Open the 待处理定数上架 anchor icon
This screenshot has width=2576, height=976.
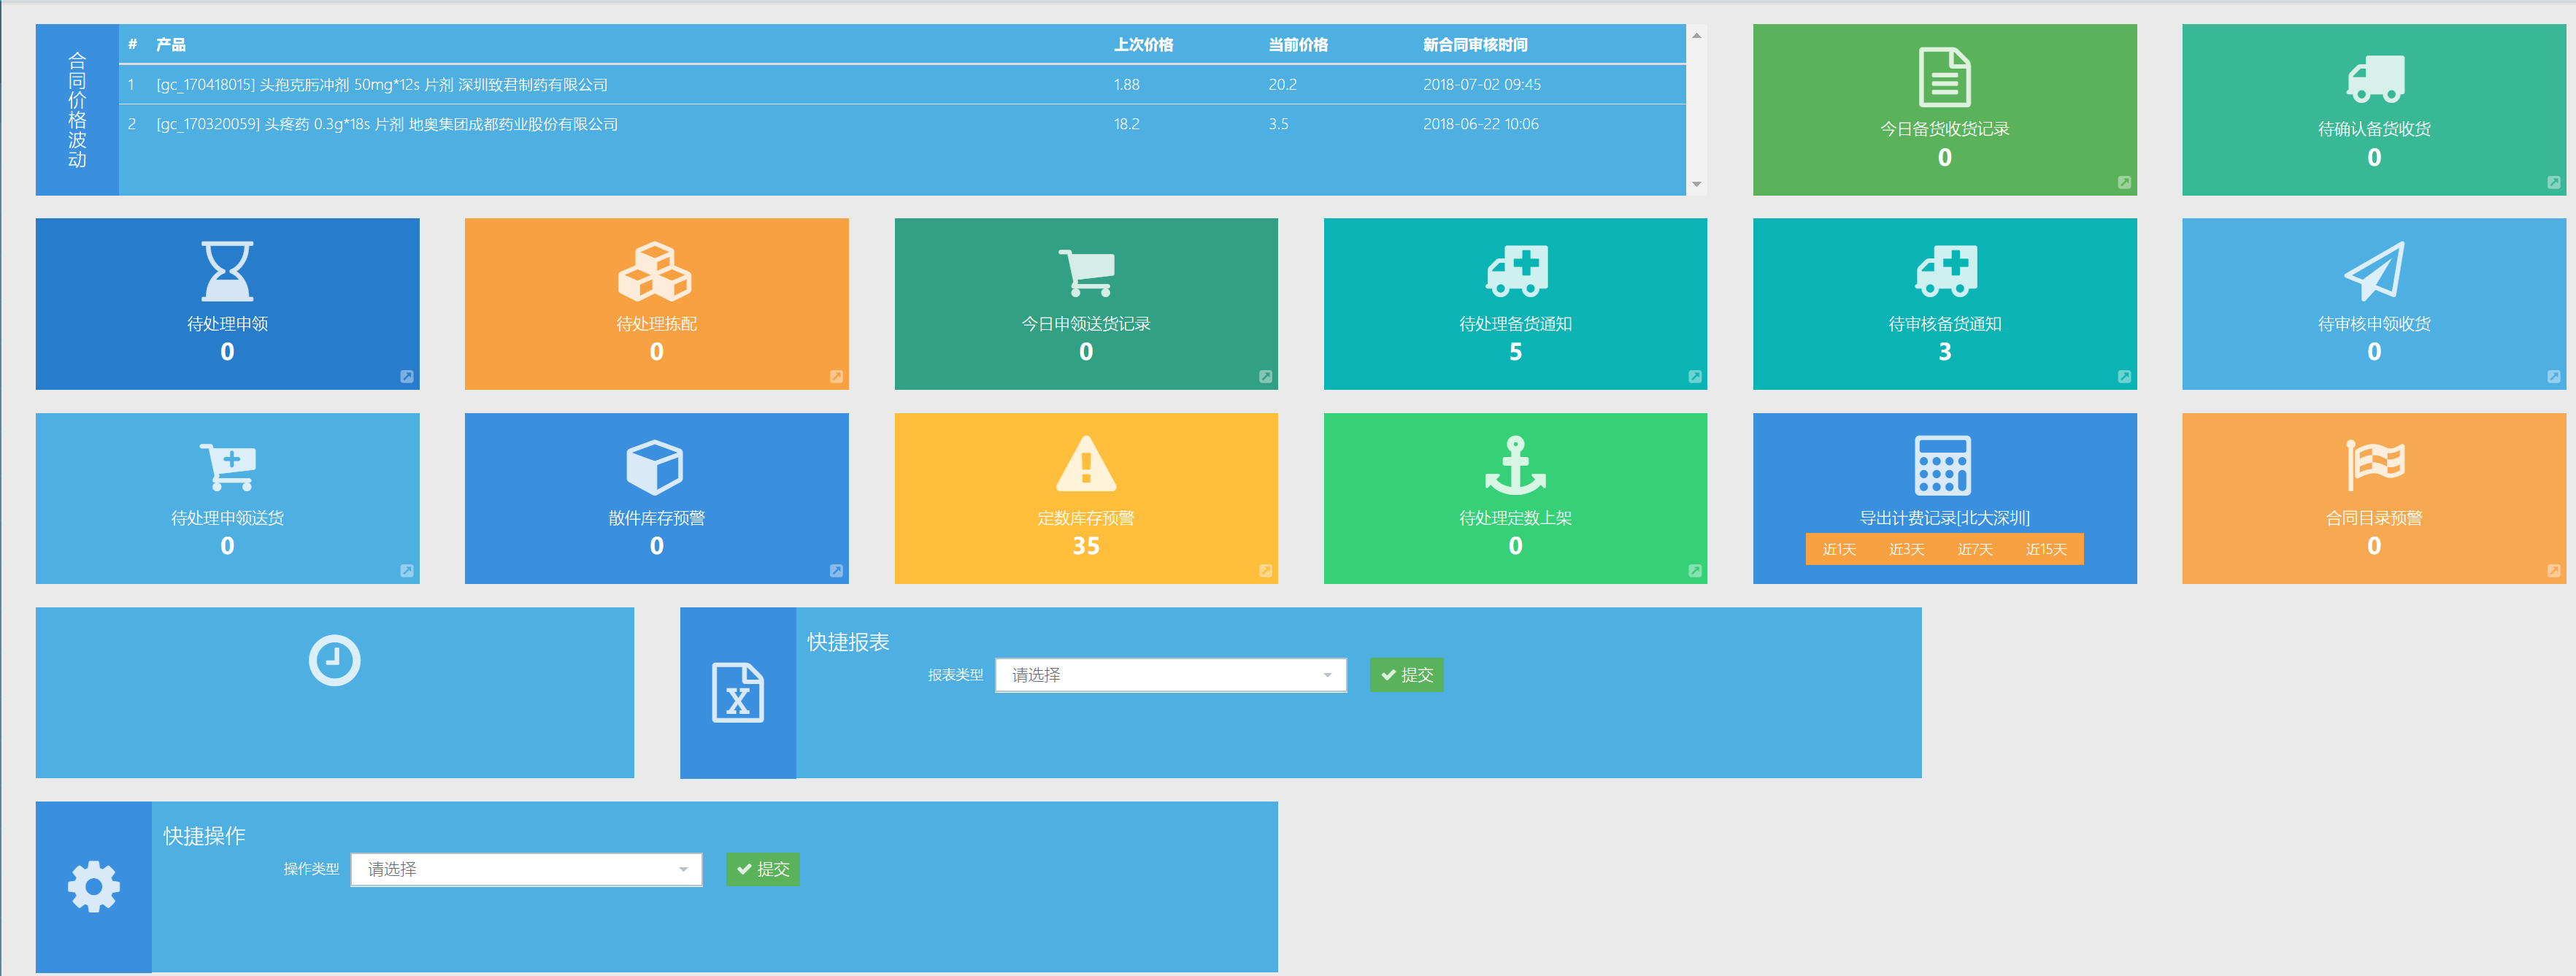1516,465
